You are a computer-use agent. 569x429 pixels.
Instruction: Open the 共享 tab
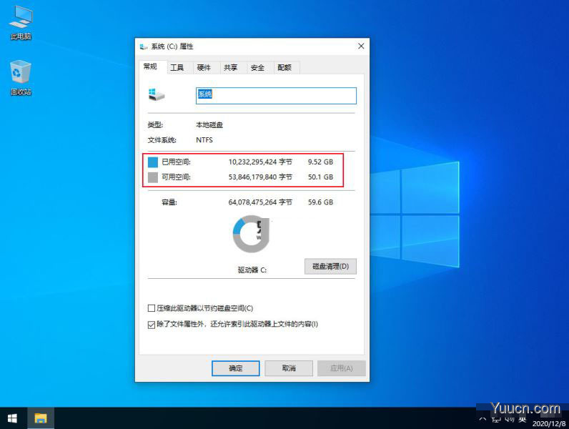pyautogui.click(x=230, y=67)
